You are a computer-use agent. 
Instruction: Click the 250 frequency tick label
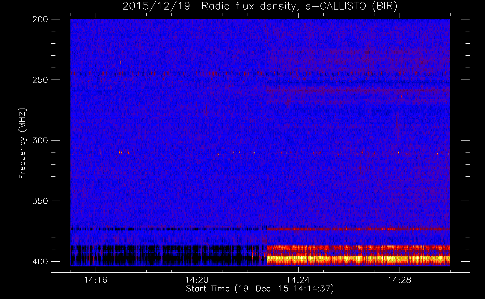click(x=40, y=80)
